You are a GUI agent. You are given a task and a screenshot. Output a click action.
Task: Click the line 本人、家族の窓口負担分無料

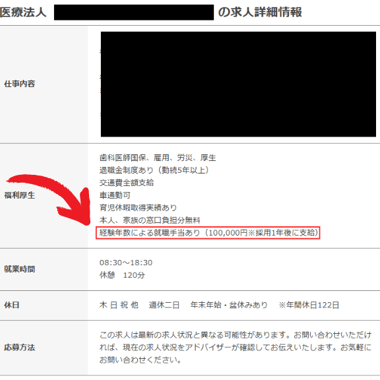150,220
